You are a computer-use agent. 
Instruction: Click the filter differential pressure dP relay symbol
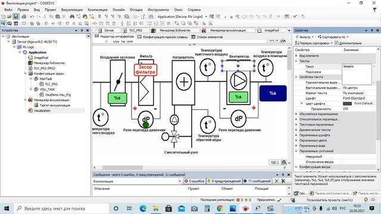coord(145,119)
